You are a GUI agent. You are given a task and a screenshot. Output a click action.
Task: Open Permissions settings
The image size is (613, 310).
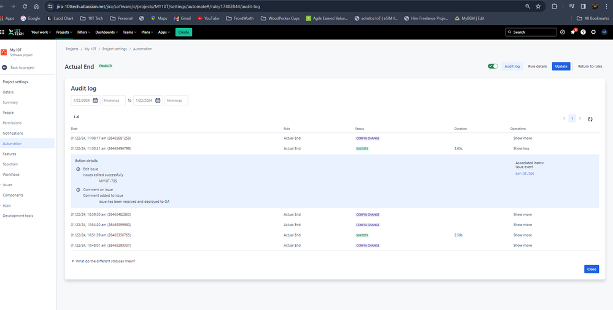pyautogui.click(x=12, y=123)
